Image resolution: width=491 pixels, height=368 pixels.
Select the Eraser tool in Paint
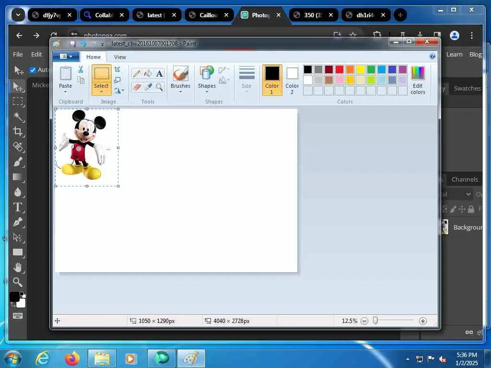(137, 87)
